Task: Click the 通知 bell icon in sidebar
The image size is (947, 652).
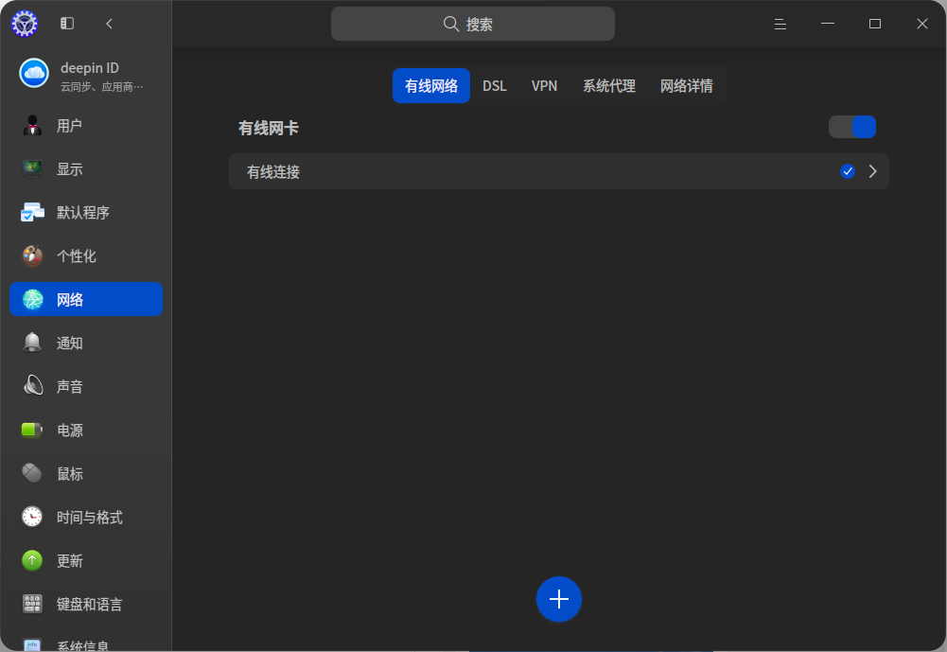Action: pyautogui.click(x=32, y=343)
